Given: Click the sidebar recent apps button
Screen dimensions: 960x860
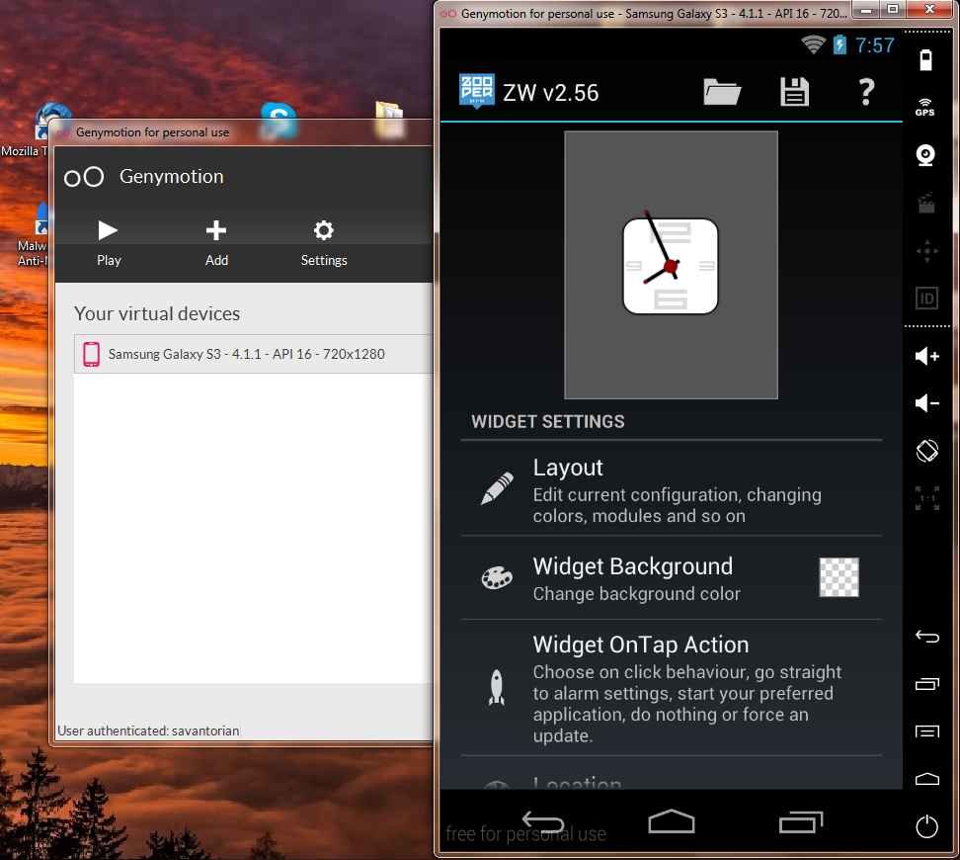Looking at the screenshot, I should pyautogui.click(x=927, y=683).
